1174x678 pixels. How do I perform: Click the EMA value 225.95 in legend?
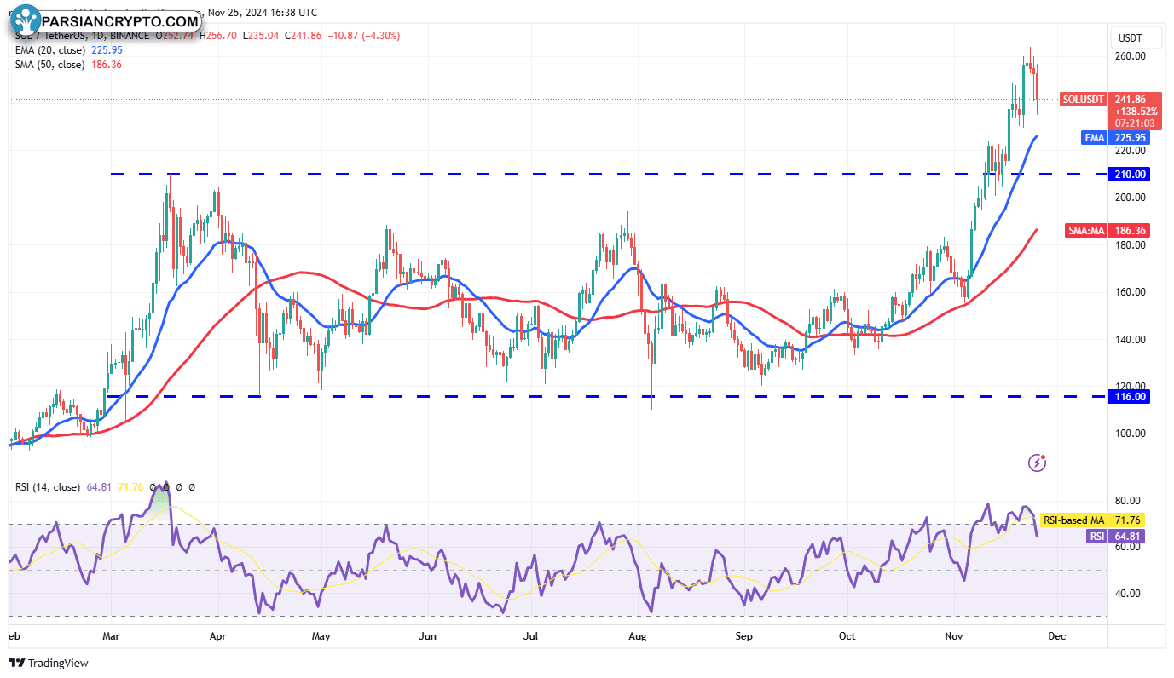(107, 50)
